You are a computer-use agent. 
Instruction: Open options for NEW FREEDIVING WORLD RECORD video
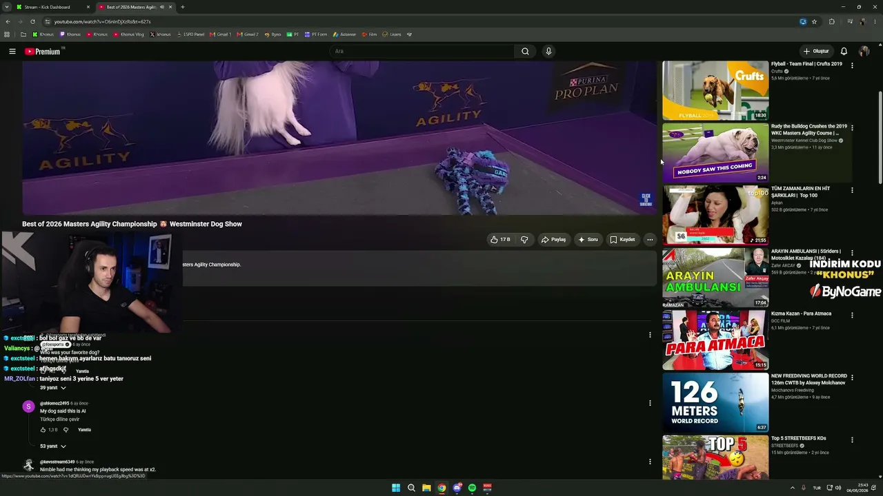click(x=852, y=378)
